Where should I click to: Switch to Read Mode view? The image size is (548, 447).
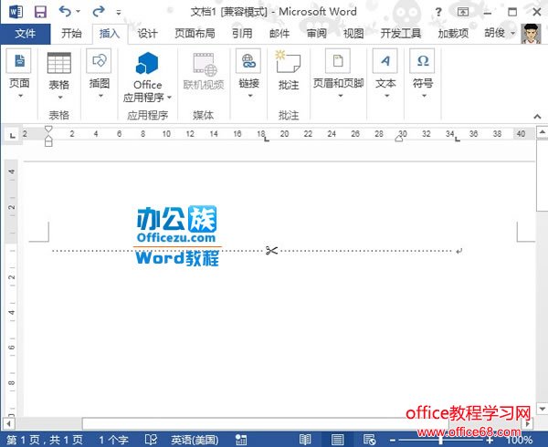(x=305, y=440)
